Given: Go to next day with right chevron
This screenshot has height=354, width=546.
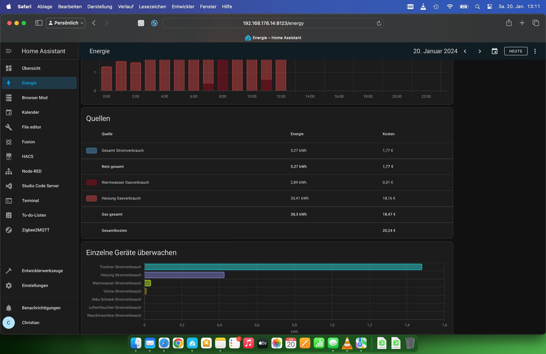Looking at the screenshot, I should (x=480, y=51).
